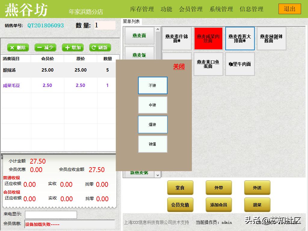Click the refresh (刷新) icon button
The height and width of the screenshot is (231, 308).
point(100,48)
